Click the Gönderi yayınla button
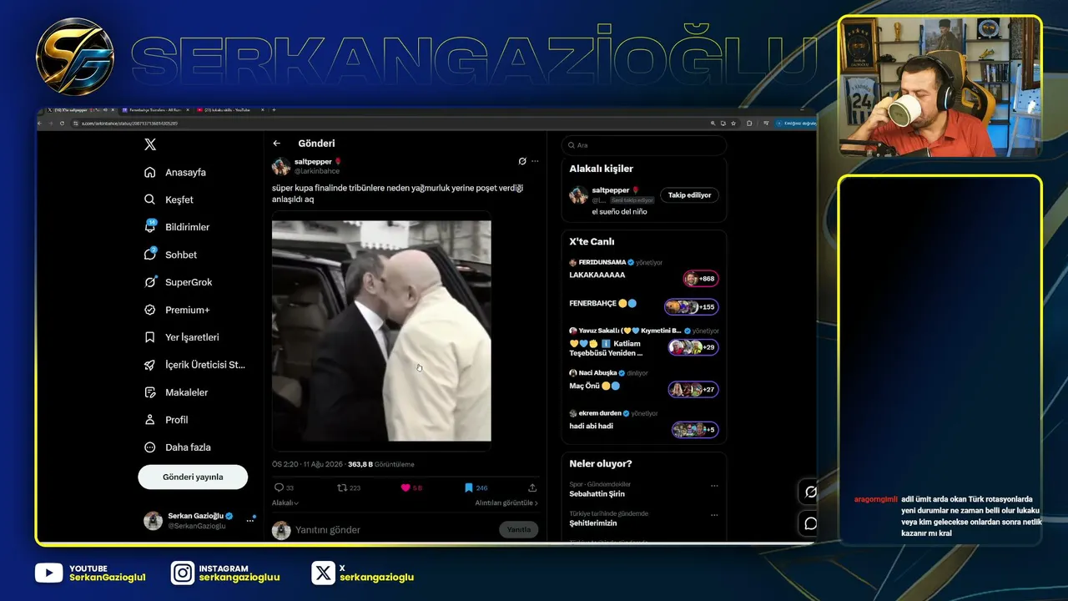Screen dimensions: 1068x601 pyautogui.click(x=193, y=477)
